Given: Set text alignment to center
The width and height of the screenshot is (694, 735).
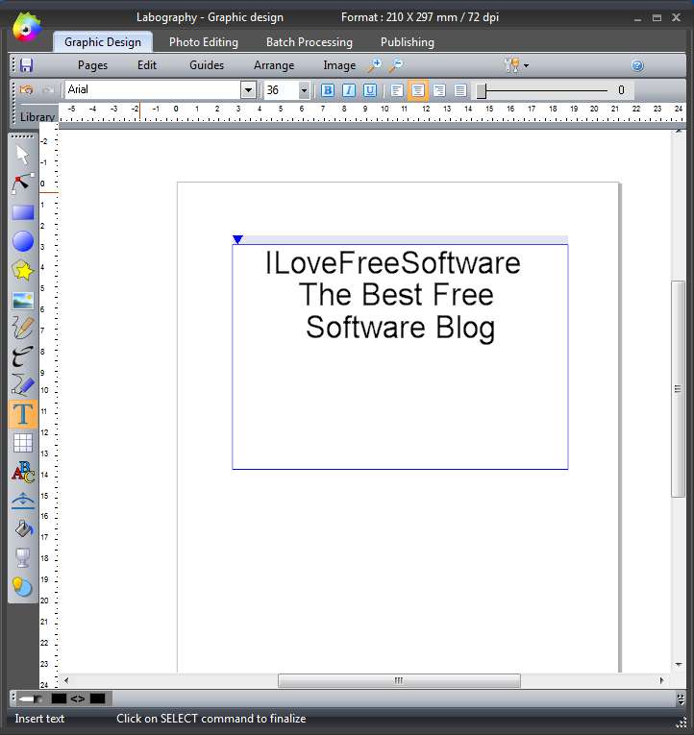Looking at the screenshot, I should coord(418,90).
